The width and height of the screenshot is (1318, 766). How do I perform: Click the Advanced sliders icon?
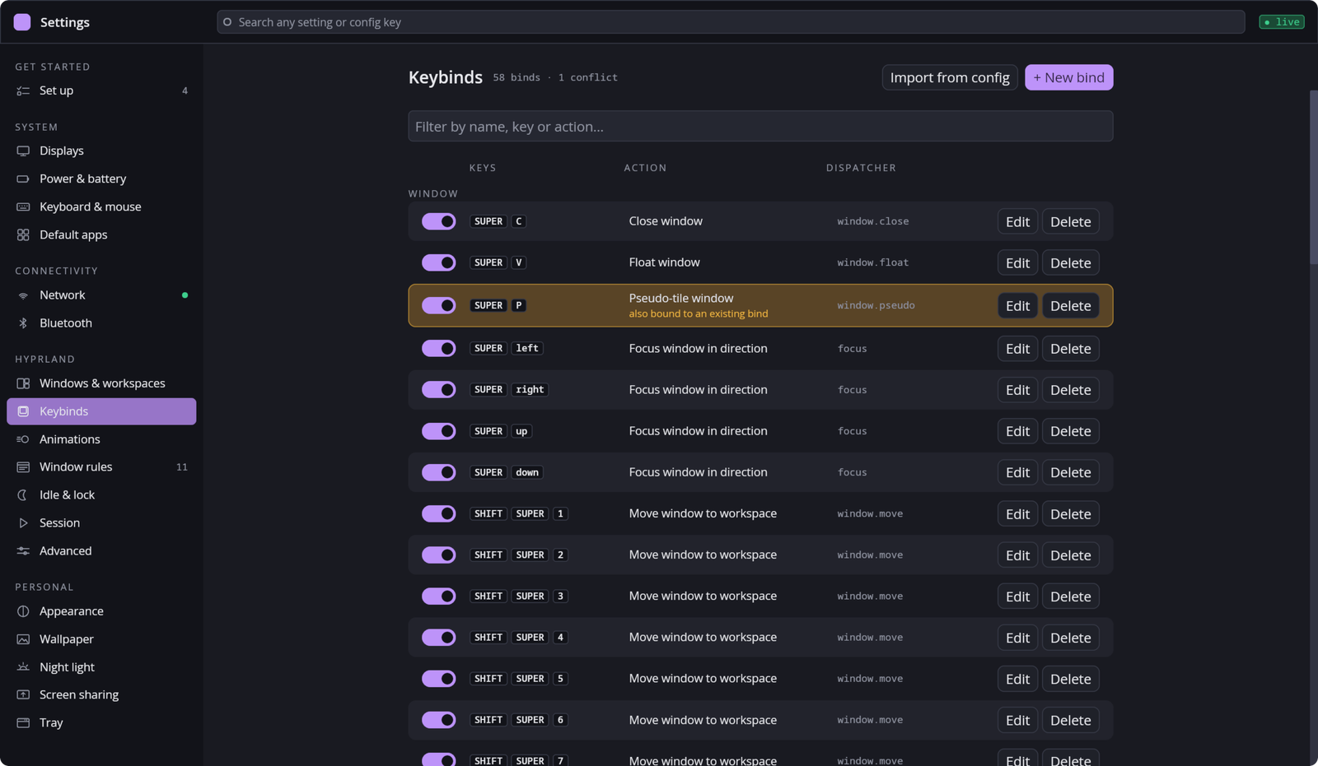tap(23, 551)
